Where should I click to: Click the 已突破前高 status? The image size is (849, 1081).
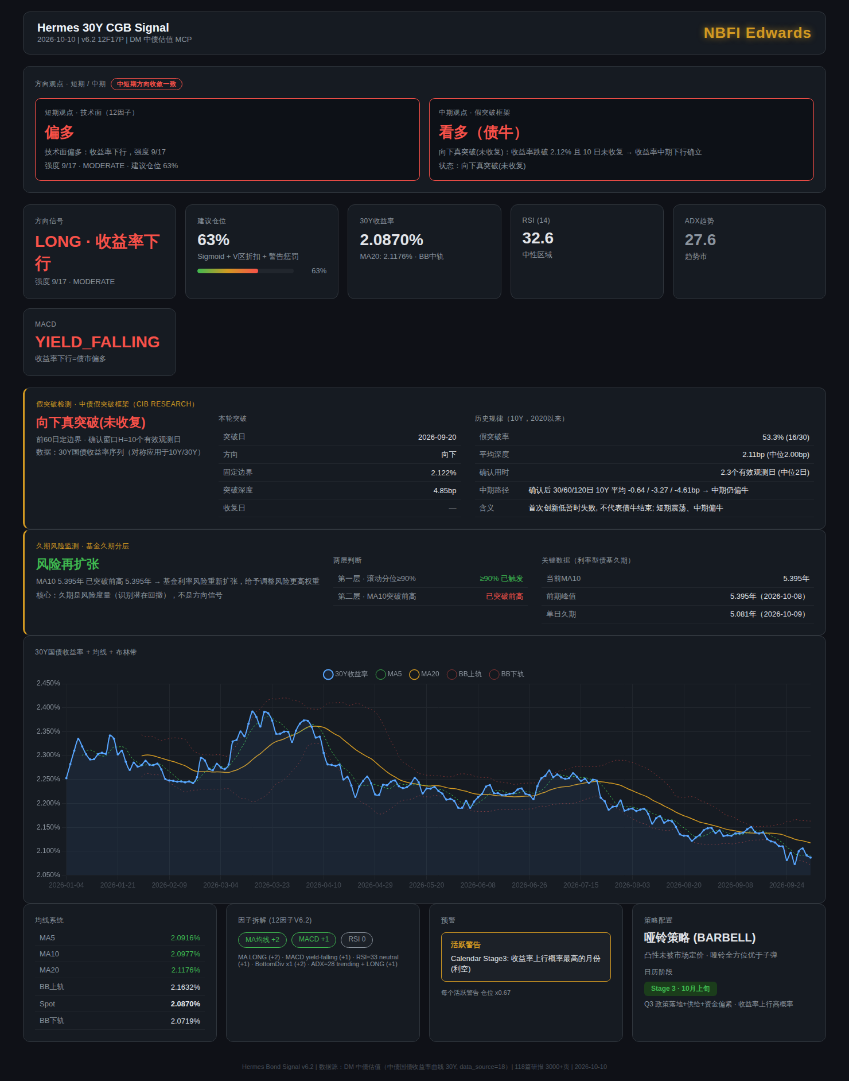[x=504, y=596]
